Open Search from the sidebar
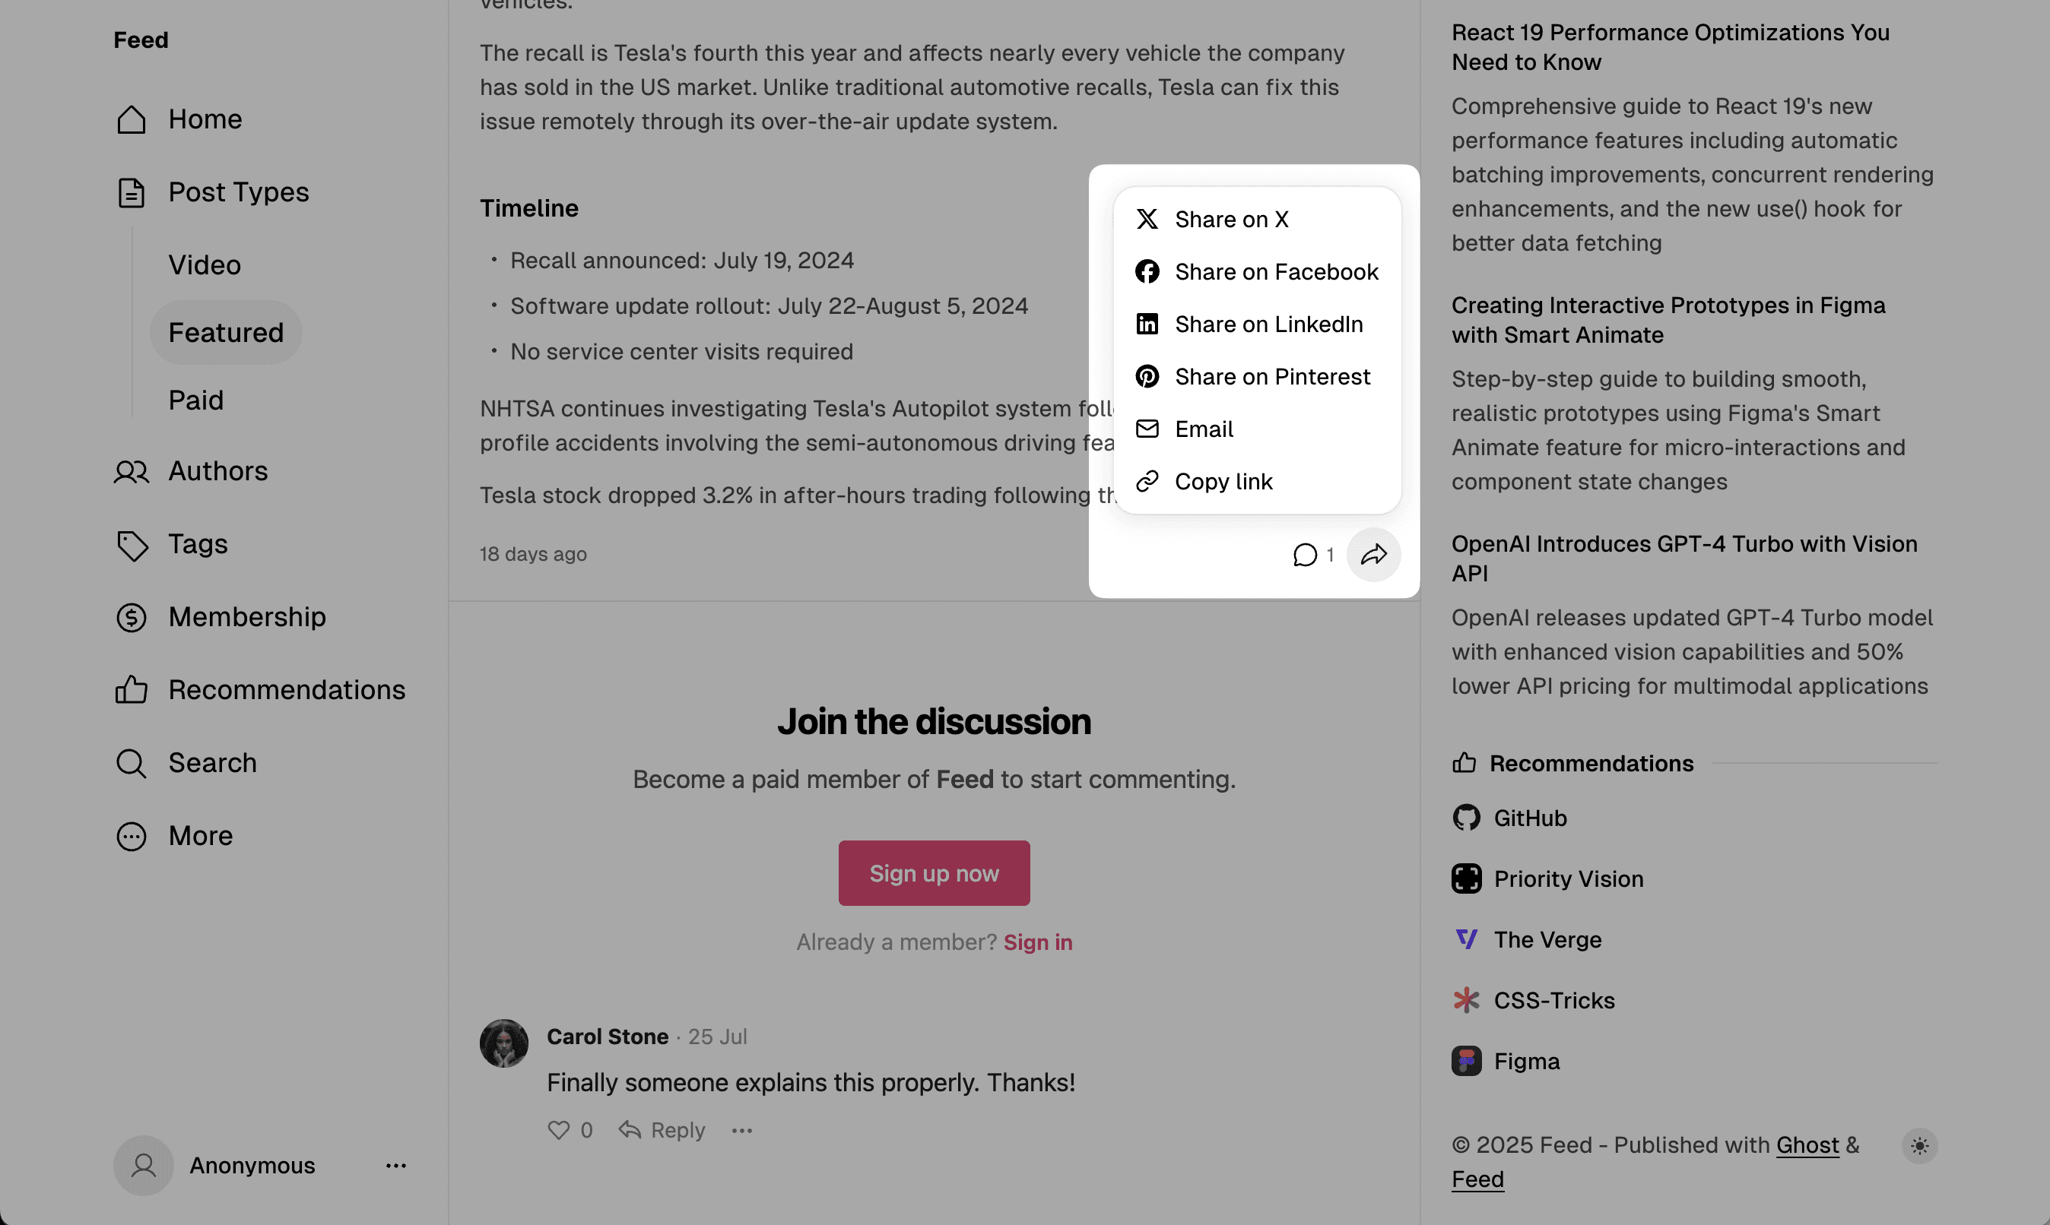2050x1225 pixels. tap(211, 763)
